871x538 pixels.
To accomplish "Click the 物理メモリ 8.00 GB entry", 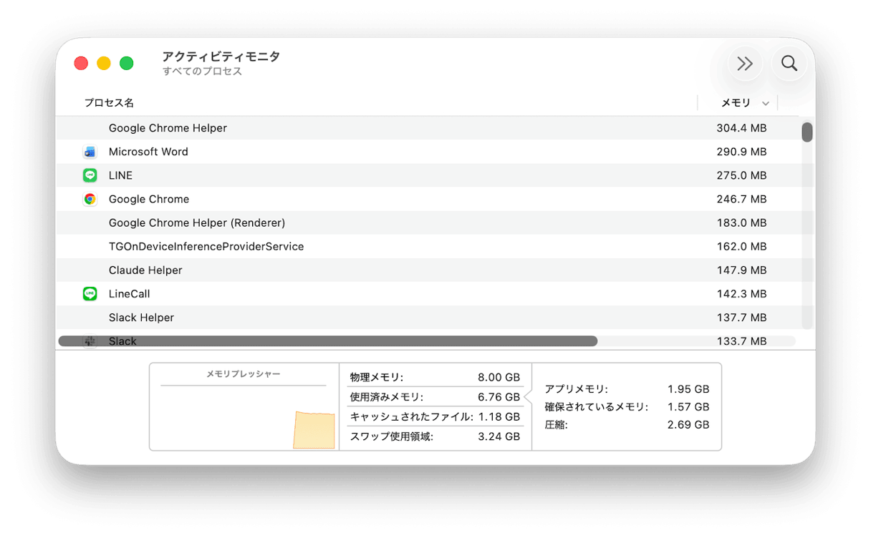I will tap(435, 377).
